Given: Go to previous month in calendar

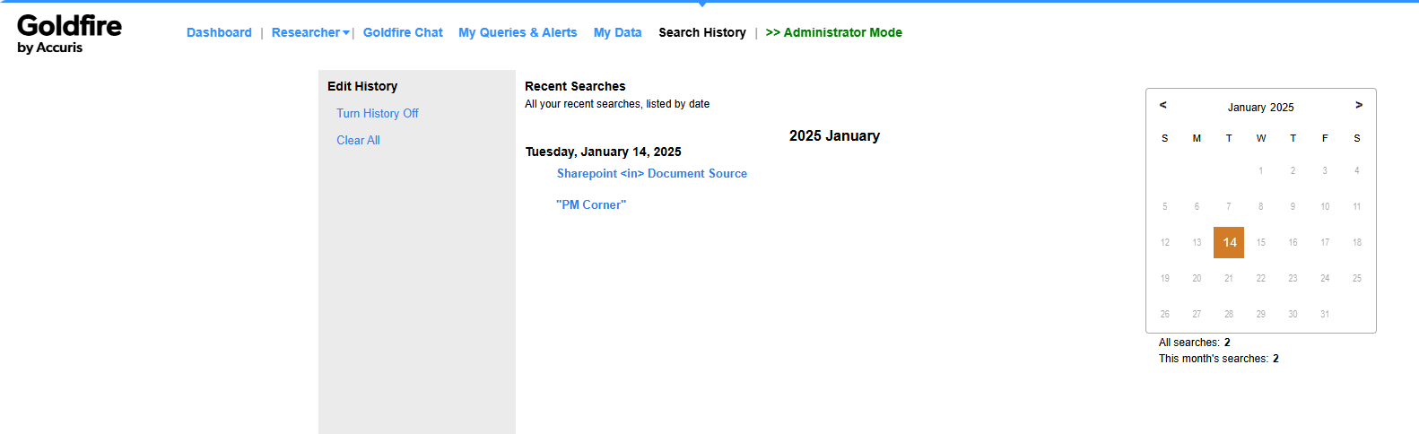Looking at the screenshot, I should 1163,106.
